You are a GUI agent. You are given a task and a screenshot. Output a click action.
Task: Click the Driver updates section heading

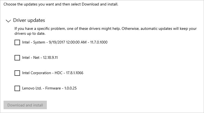point(29,21)
